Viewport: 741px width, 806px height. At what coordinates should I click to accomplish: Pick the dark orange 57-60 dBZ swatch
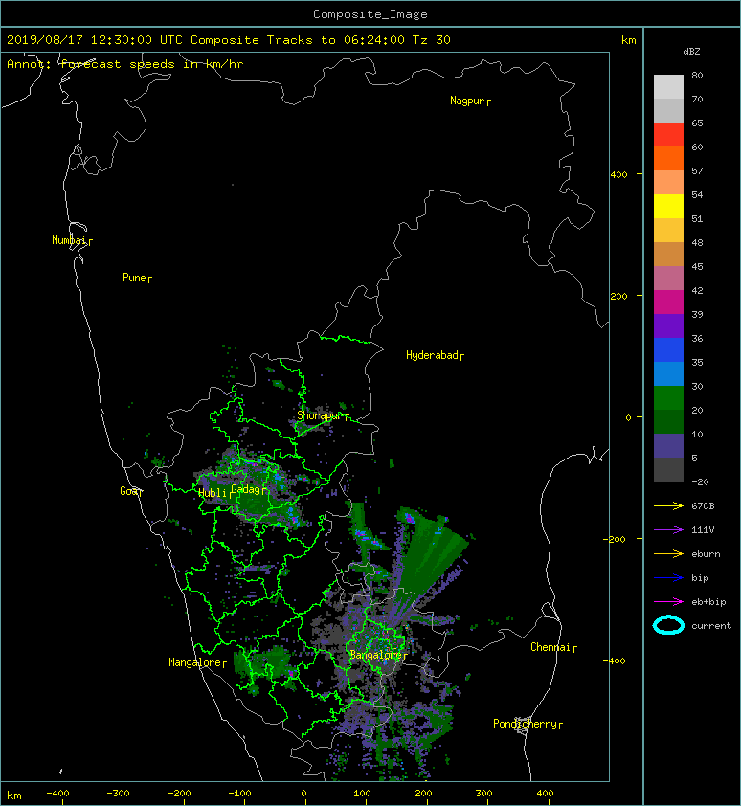(x=668, y=158)
